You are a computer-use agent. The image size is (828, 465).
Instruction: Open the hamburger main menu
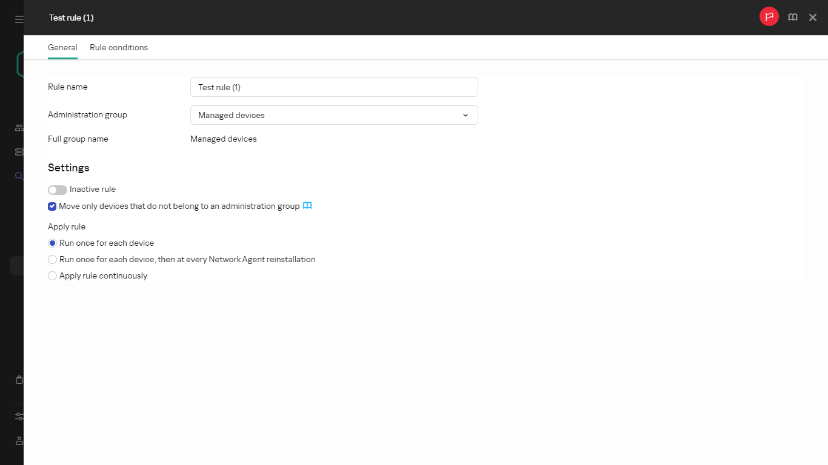coord(19,19)
